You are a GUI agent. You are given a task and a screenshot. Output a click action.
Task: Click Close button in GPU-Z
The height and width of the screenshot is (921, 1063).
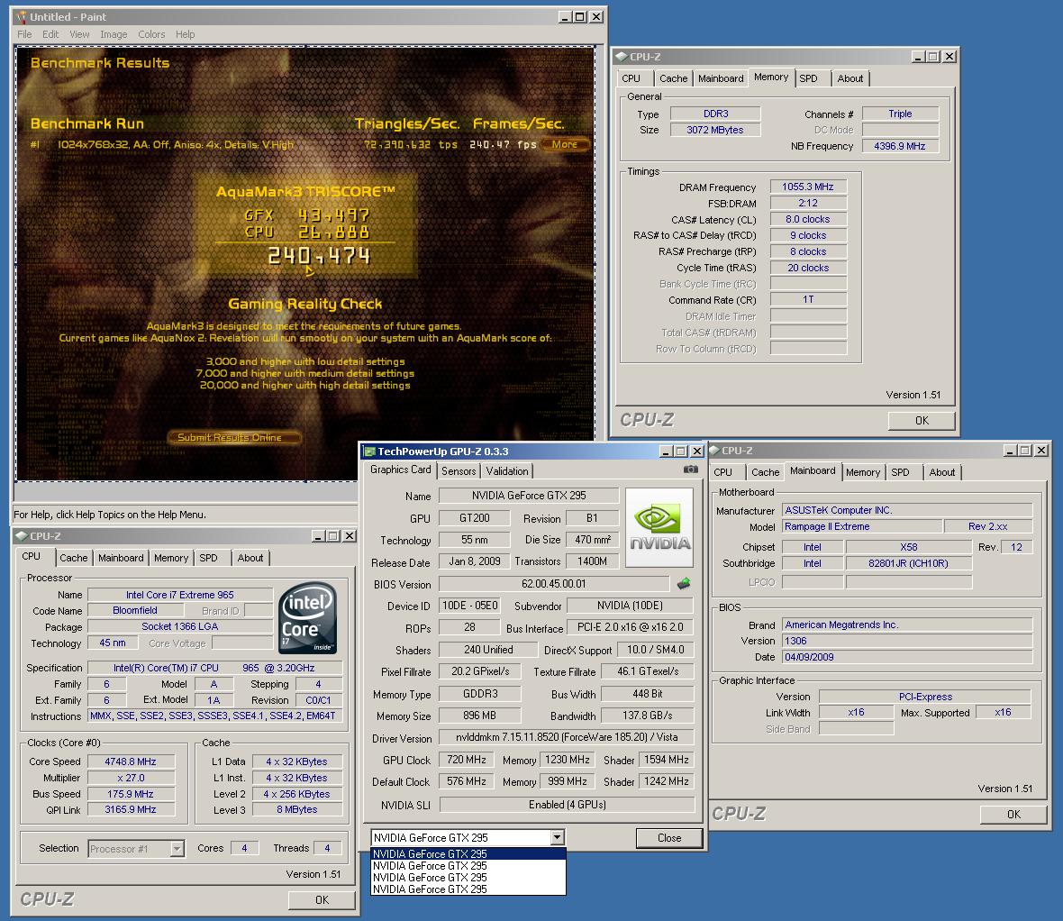[669, 838]
